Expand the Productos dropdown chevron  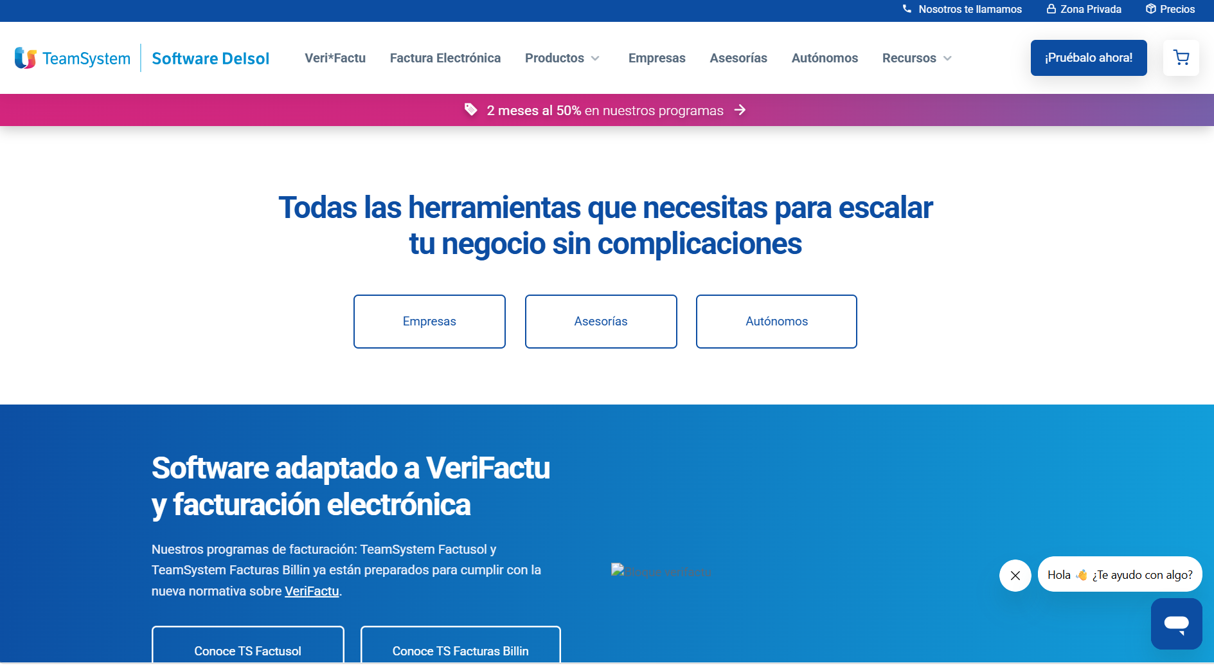(596, 59)
